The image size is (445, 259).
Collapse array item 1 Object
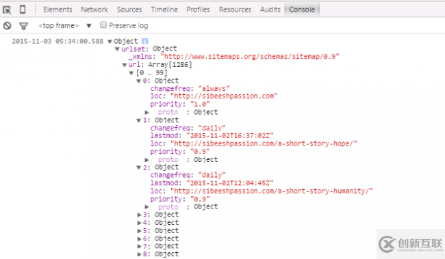(x=138, y=120)
